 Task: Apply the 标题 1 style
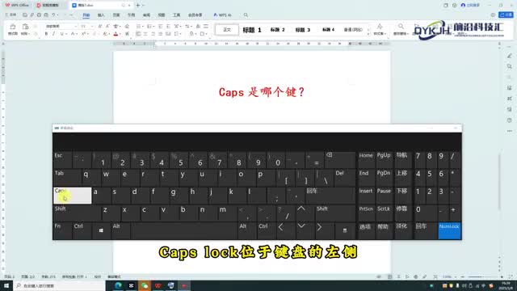(x=252, y=30)
